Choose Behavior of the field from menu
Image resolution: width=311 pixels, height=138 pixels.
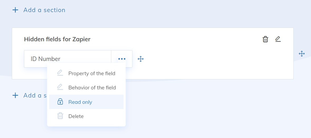coord(92,88)
